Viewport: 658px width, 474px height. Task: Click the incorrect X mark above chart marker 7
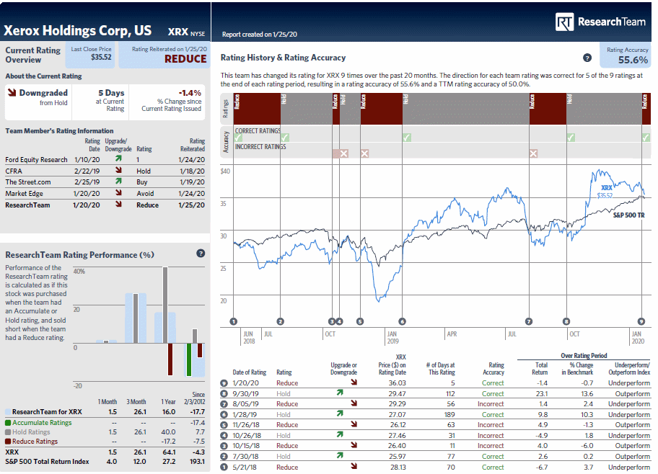pos(533,153)
